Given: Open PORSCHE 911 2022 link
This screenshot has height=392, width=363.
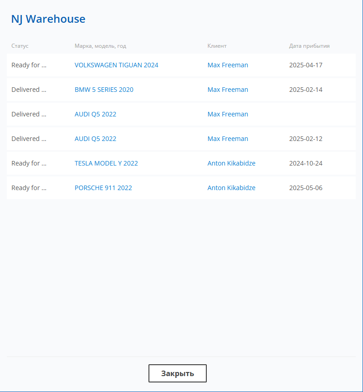Looking at the screenshot, I should coord(103,188).
